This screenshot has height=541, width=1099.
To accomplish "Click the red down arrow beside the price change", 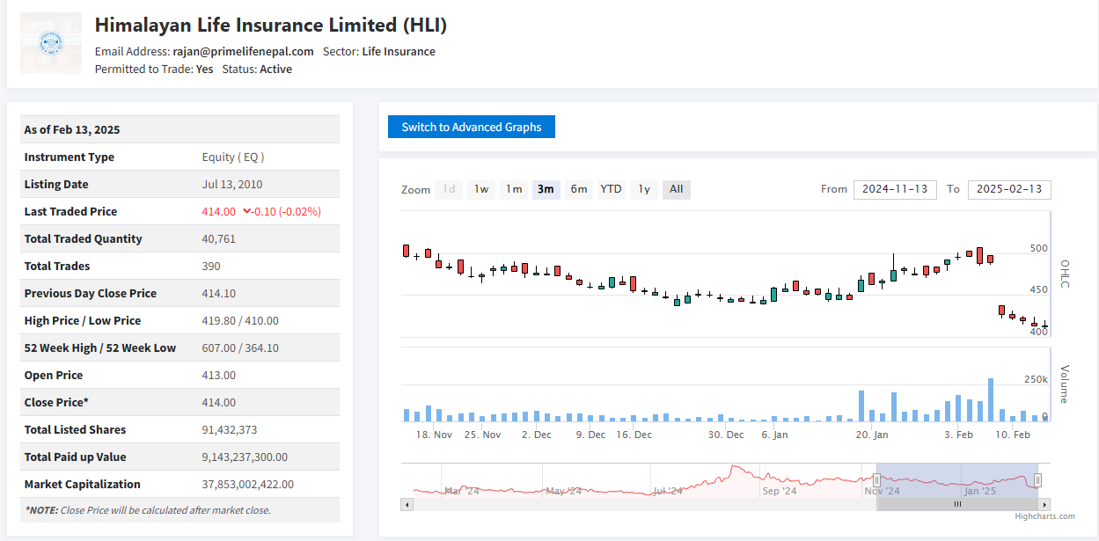I will pyautogui.click(x=247, y=211).
